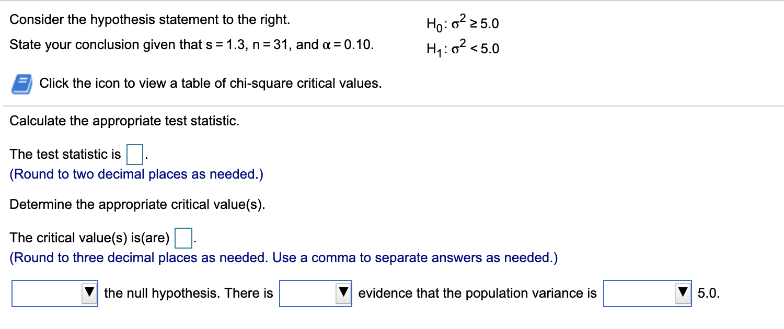Select the hypothesis statement H0 text

click(462, 23)
